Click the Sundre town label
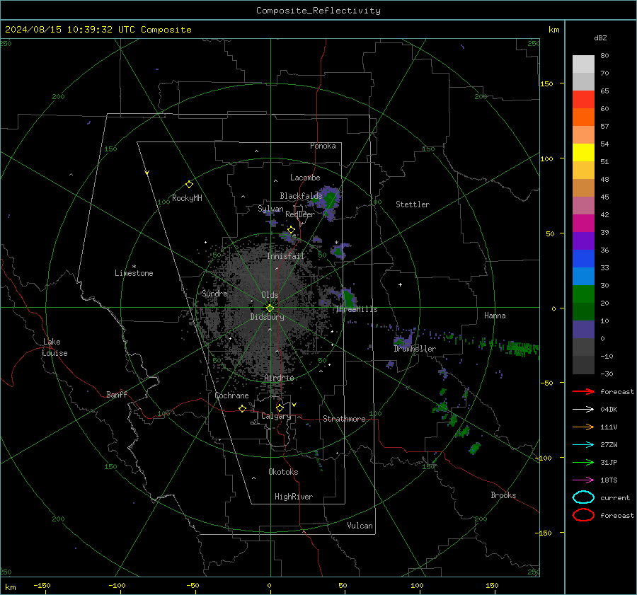Viewport: 637px width, 595px height. [214, 294]
